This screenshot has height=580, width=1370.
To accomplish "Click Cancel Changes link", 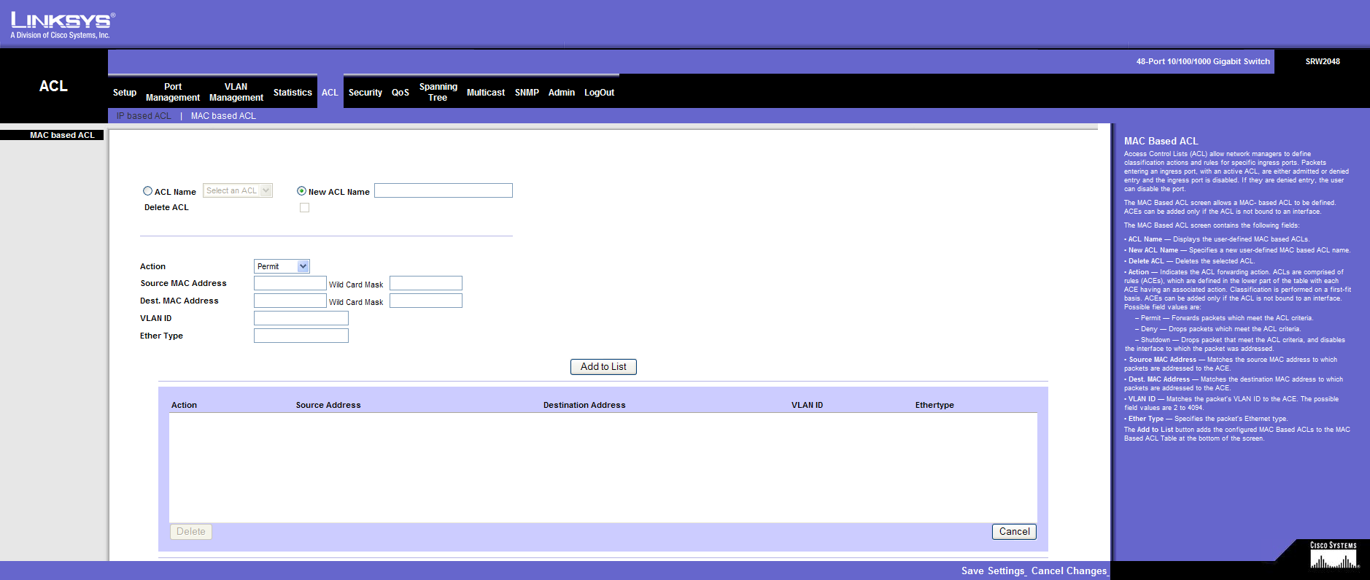I will point(1069,571).
